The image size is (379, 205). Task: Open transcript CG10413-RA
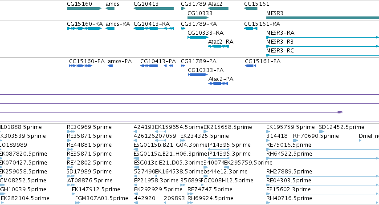tap(151, 24)
